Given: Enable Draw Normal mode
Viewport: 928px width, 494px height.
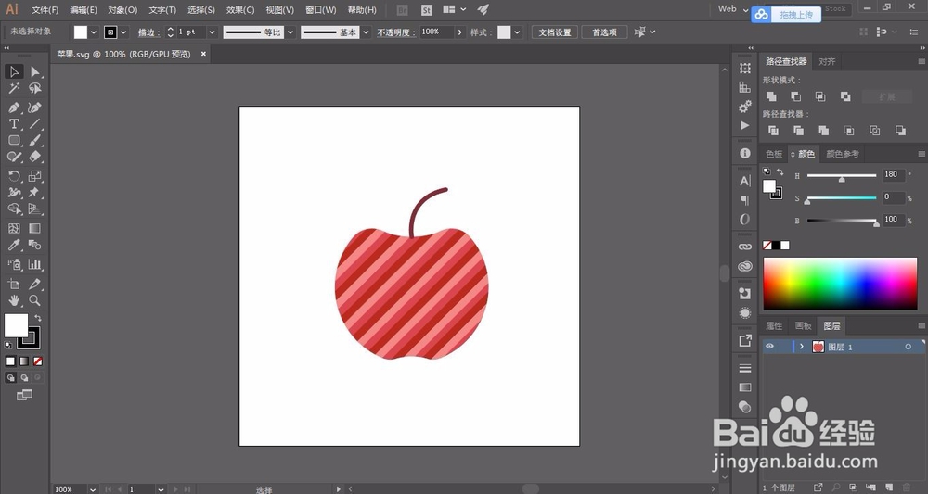Looking at the screenshot, I should point(10,377).
